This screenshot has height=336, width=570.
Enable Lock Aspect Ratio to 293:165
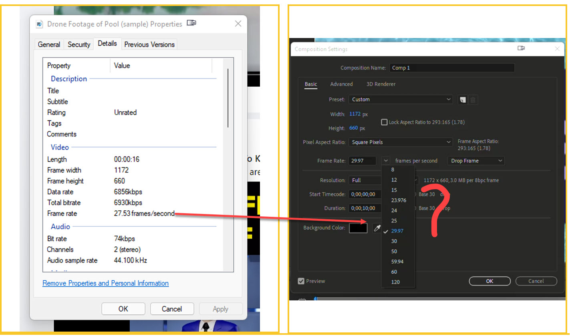(x=383, y=122)
